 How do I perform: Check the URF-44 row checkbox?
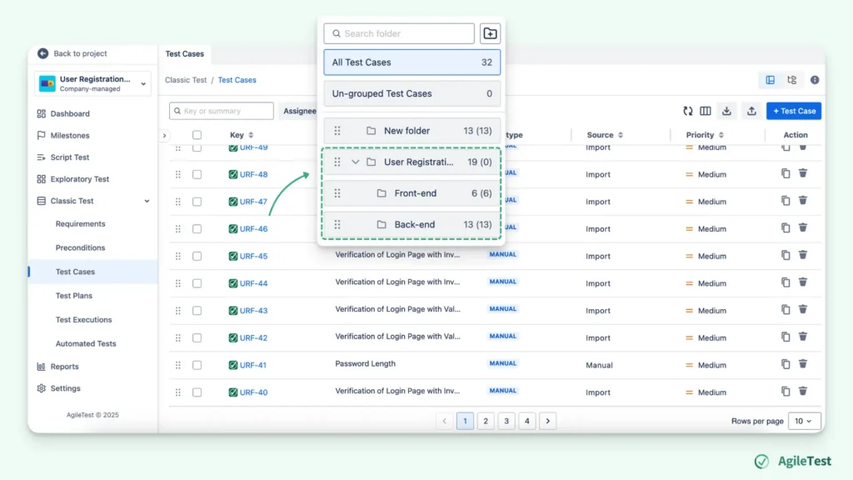197,283
